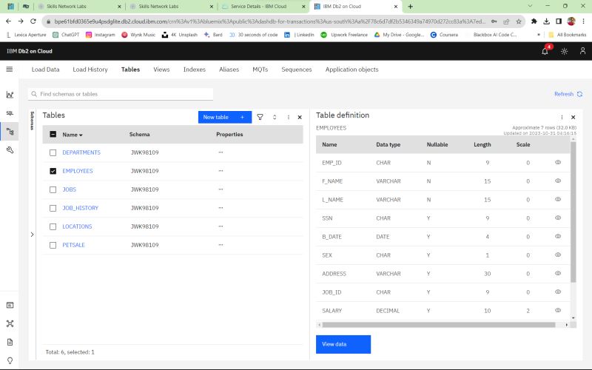Click the View data button
The width and height of the screenshot is (592, 370).
(343, 344)
